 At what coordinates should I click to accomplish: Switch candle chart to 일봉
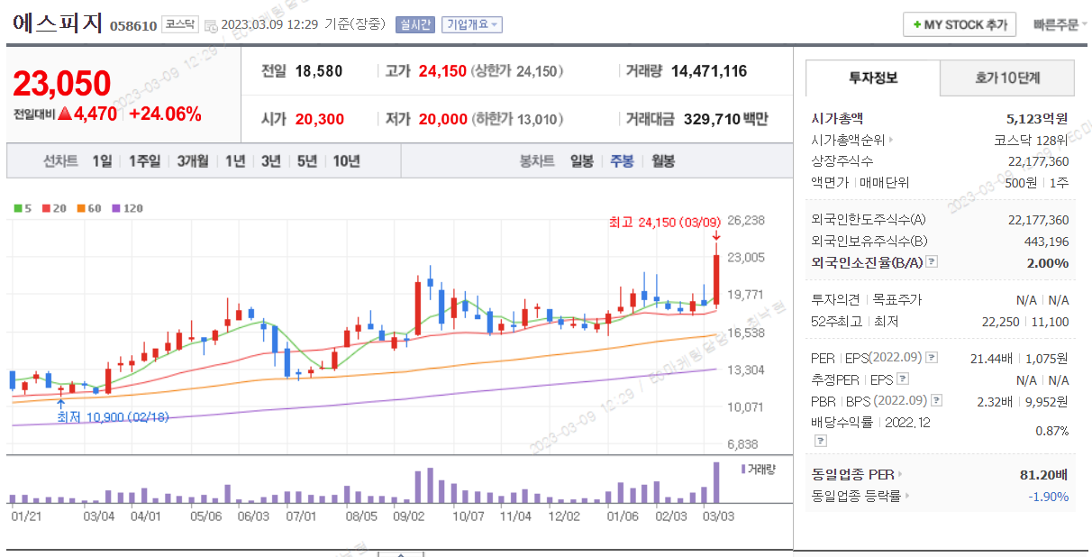(x=582, y=161)
